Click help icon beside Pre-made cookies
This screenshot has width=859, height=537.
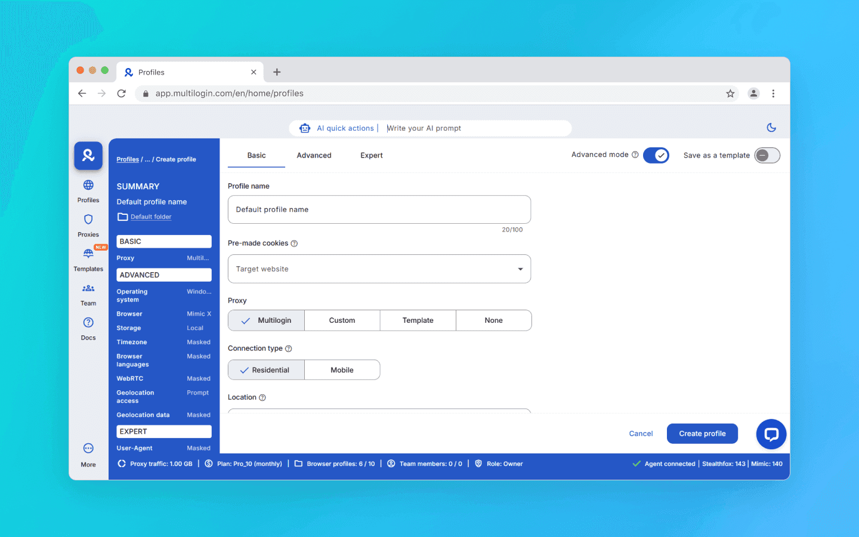pos(294,243)
